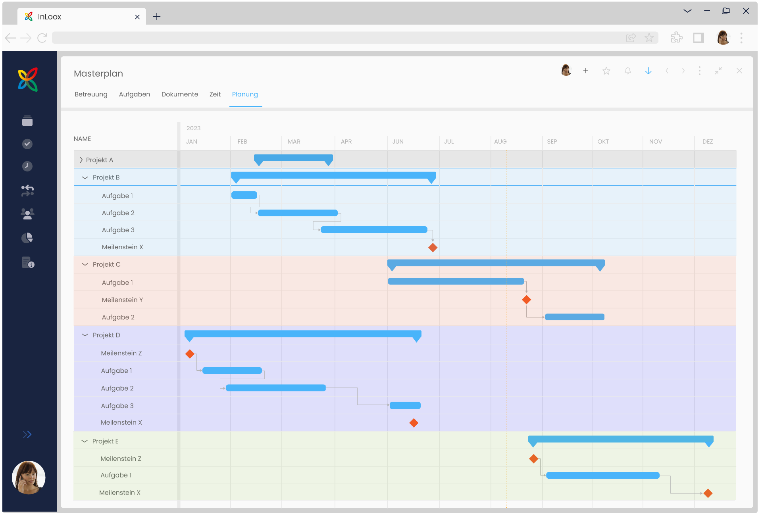Open the time tracking clock icon
762x516 pixels.
click(x=27, y=166)
